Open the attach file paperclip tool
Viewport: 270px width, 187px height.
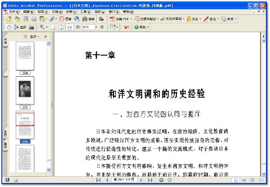(53, 19)
